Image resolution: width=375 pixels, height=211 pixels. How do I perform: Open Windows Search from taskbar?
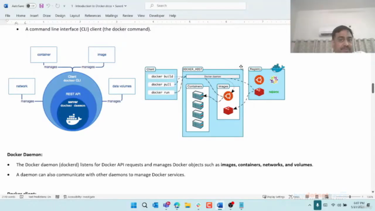click(x=145, y=205)
